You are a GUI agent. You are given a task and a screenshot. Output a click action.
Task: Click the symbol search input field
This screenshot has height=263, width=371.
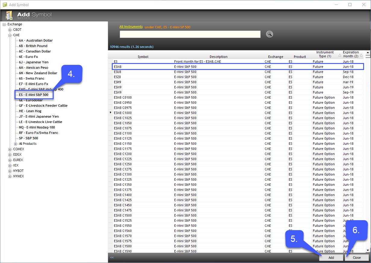pyautogui.click(x=190, y=34)
